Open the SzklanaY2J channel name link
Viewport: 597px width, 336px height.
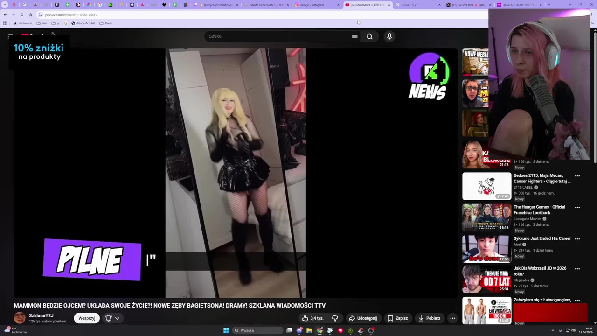(x=41, y=316)
